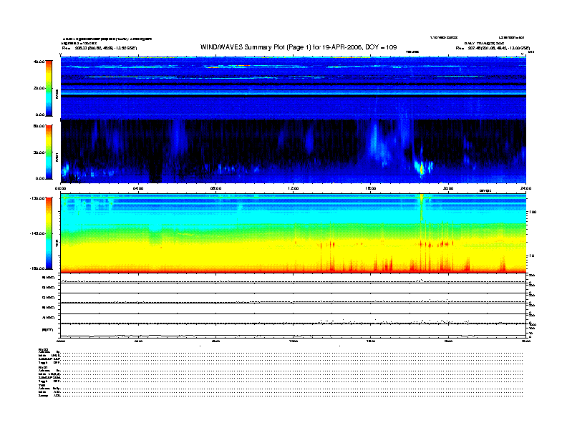Click the RAD1 color scale bar

pos(49,152)
